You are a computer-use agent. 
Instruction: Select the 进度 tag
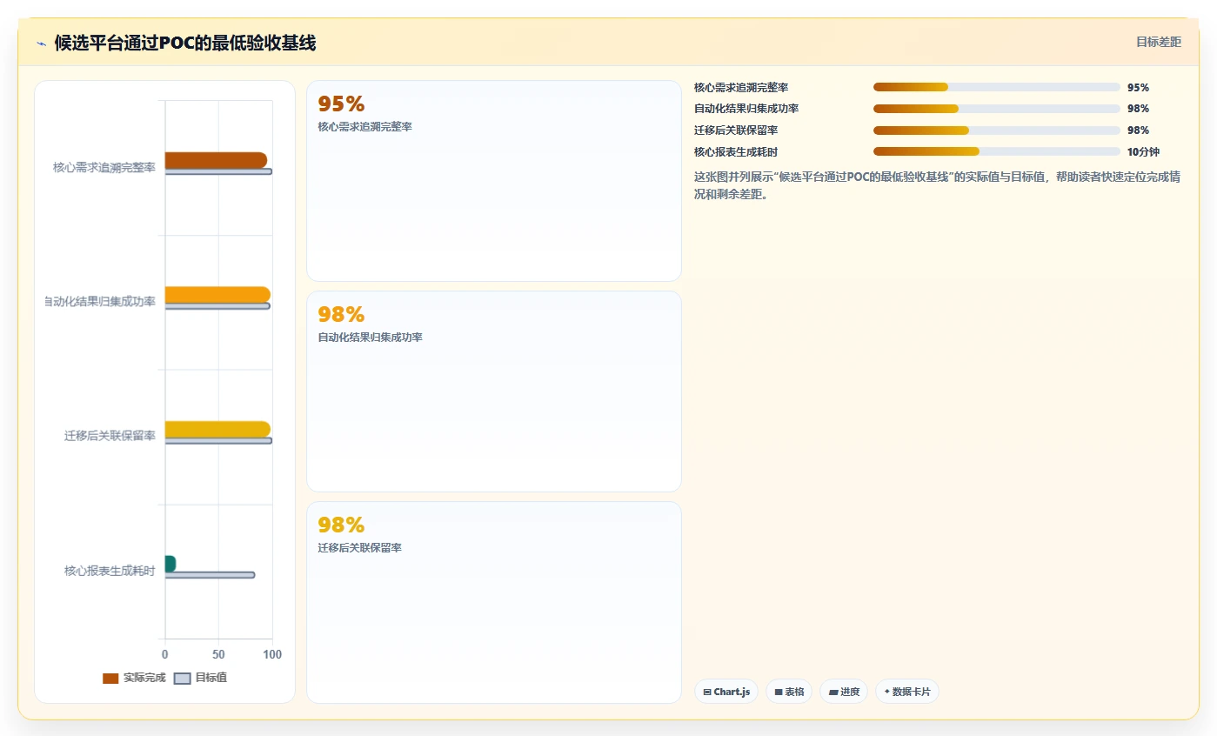844,692
